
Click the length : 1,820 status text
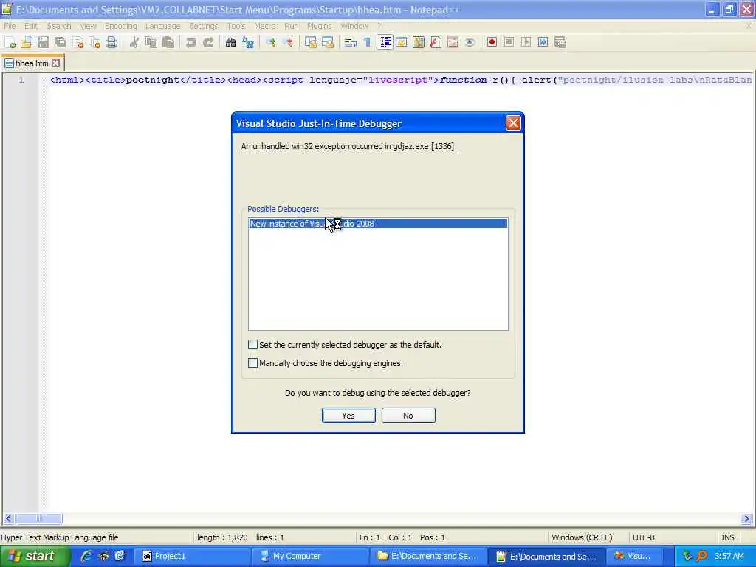(x=222, y=537)
